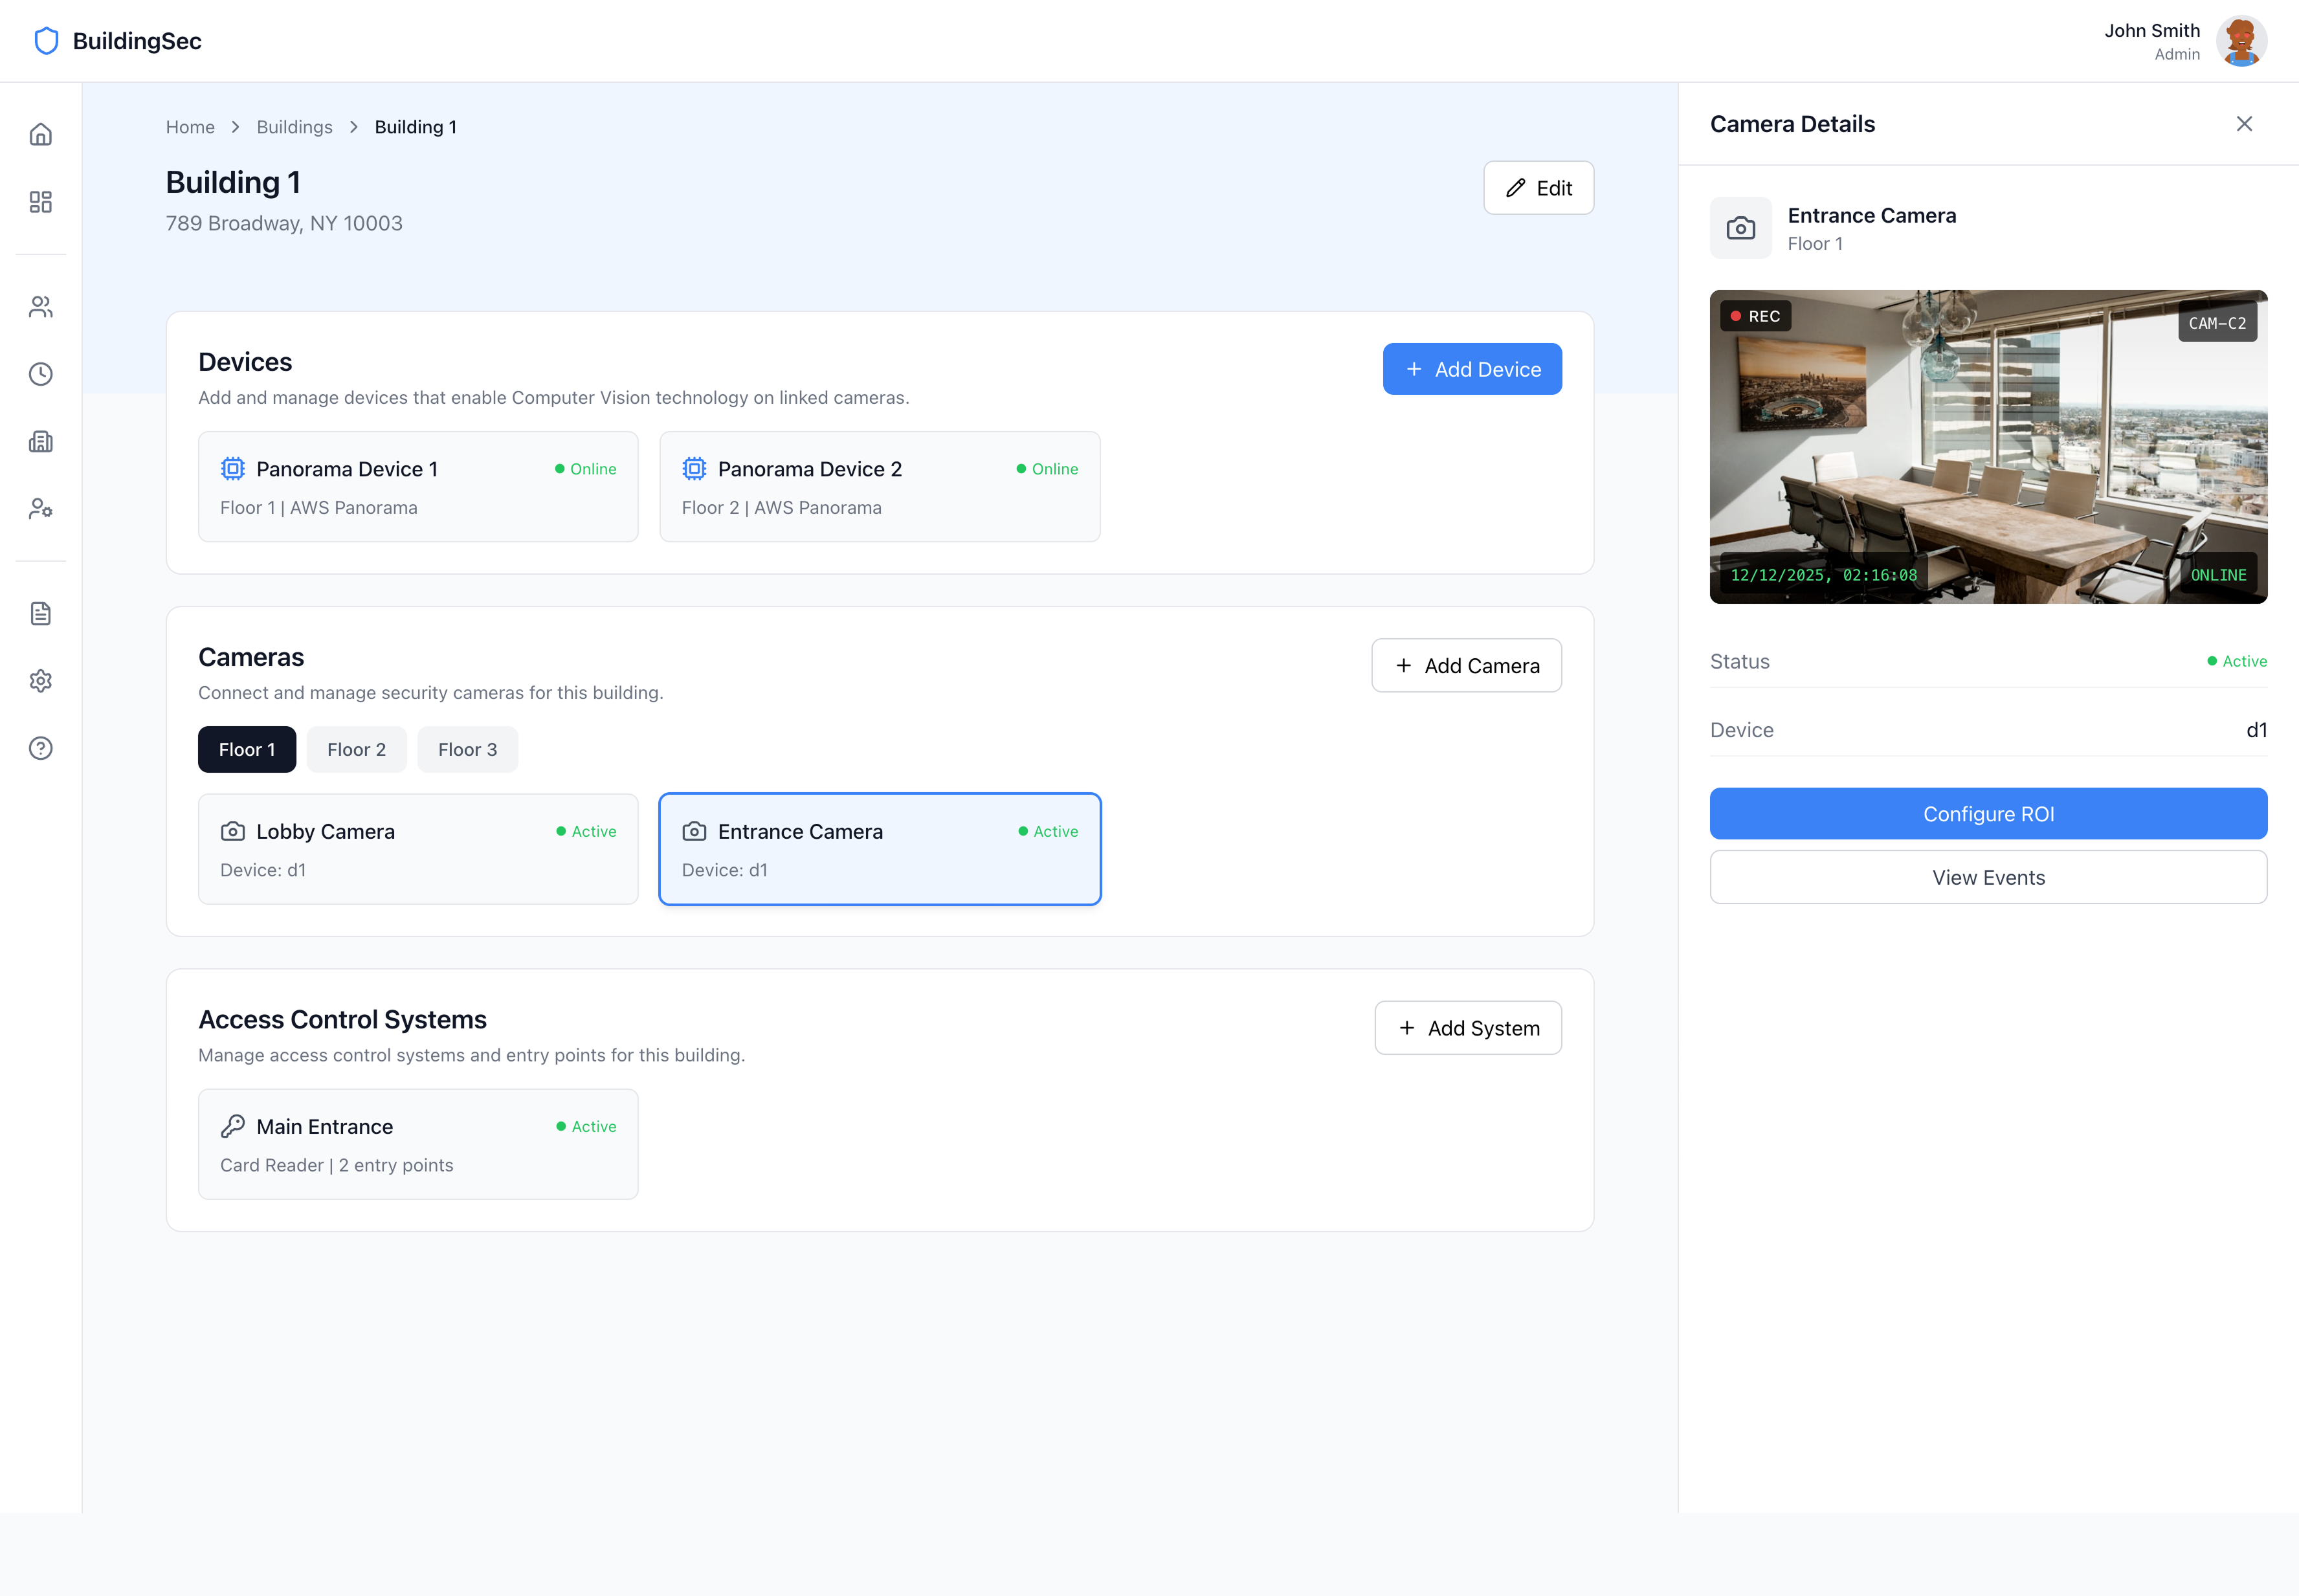Click the Active status on Lobby Camera
The height and width of the screenshot is (1596, 2299).
click(x=586, y=831)
